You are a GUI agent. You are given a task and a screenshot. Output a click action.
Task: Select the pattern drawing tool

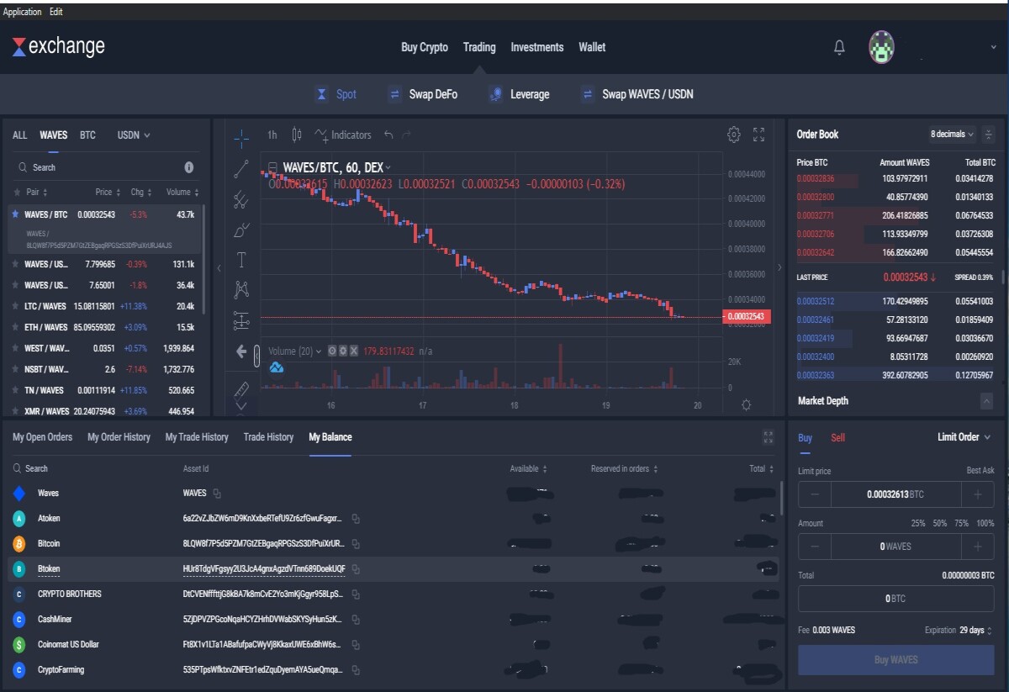click(x=241, y=289)
